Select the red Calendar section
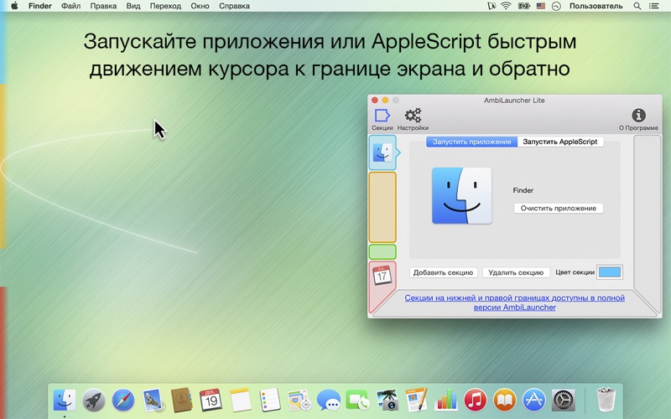This screenshot has width=671, height=419. click(x=382, y=284)
